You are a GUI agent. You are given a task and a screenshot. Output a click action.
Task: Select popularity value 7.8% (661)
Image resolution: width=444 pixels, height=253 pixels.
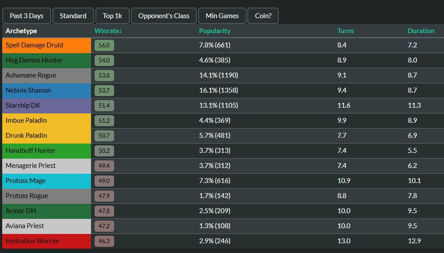[x=214, y=45]
